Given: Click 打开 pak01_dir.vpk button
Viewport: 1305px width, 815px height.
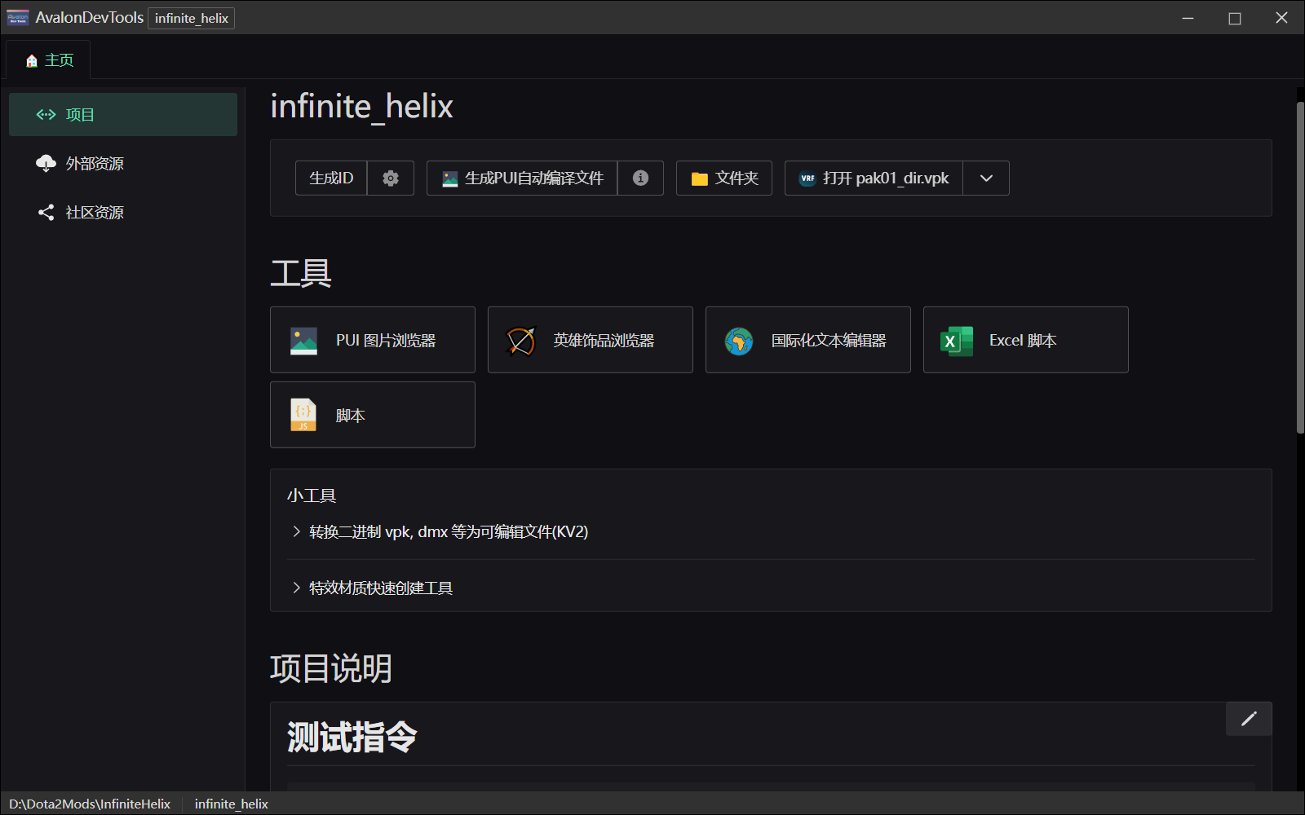Looking at the screenshot, I should (874, 178).
